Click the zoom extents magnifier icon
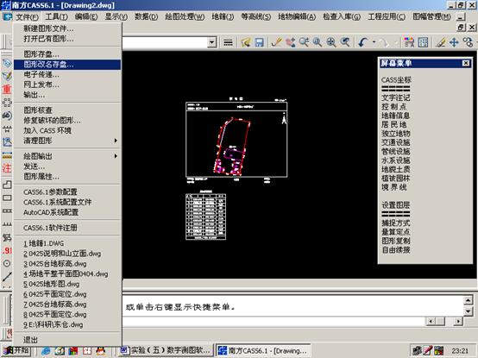Screen dimensions: 478x358 coord(331,42)
